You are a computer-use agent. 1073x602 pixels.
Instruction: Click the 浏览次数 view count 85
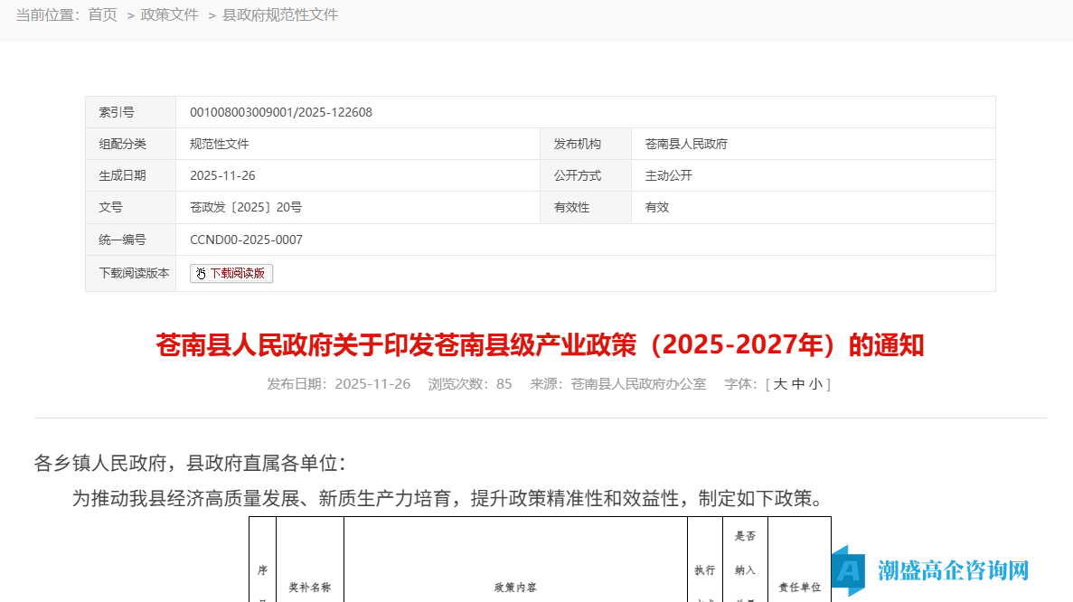coord(502,383)
